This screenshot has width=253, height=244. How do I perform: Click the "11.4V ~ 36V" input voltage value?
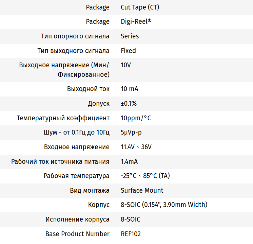[136, 147]
